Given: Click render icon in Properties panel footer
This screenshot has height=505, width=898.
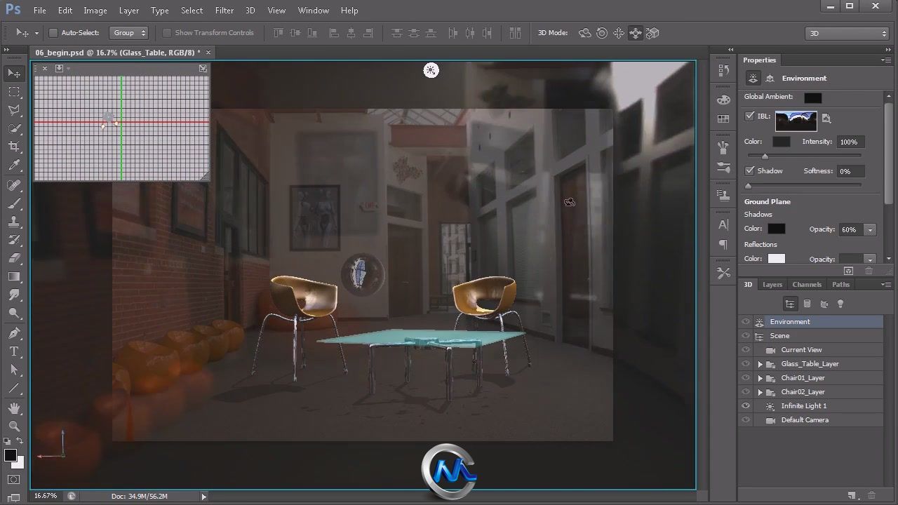Looking at the screenshot, I should tap(848, 271).
